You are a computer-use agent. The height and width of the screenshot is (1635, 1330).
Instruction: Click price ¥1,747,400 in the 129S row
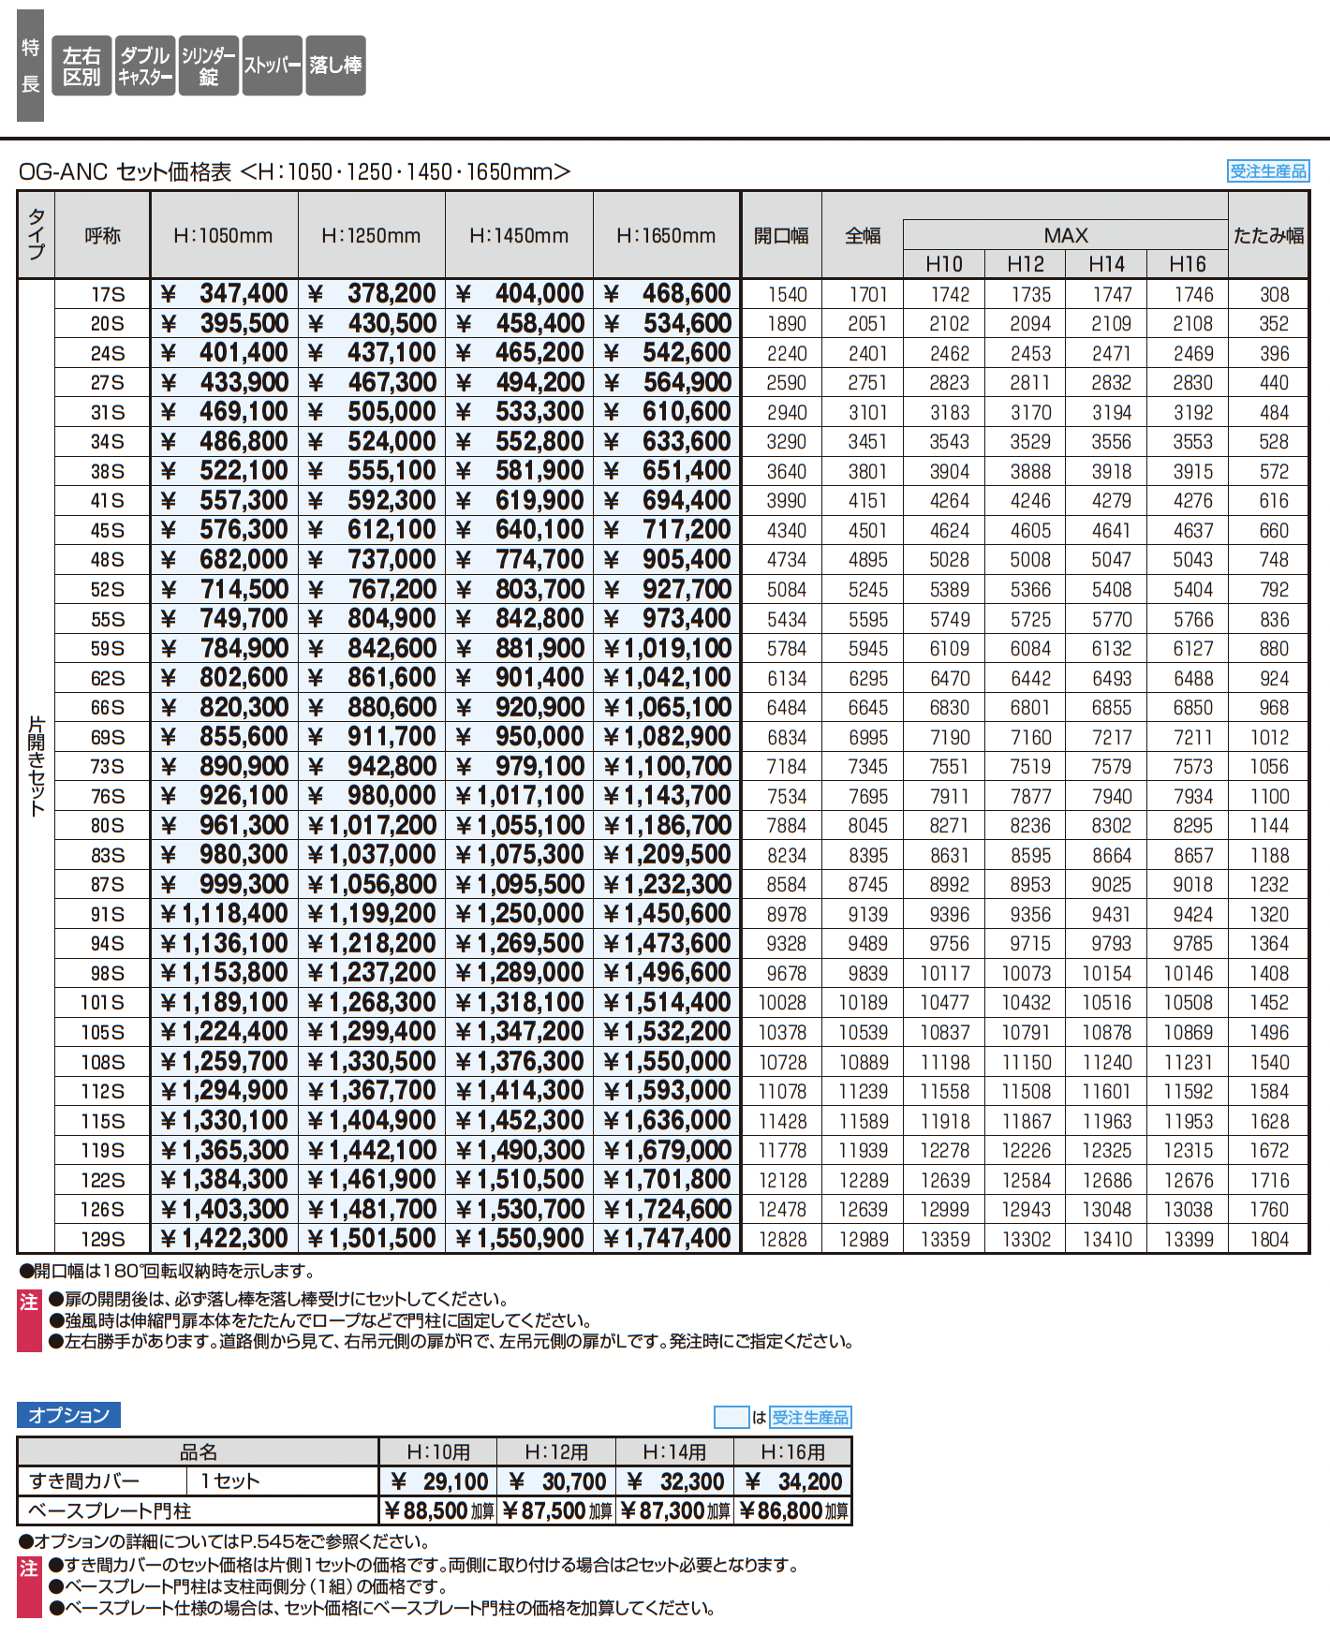(668, 1239)
